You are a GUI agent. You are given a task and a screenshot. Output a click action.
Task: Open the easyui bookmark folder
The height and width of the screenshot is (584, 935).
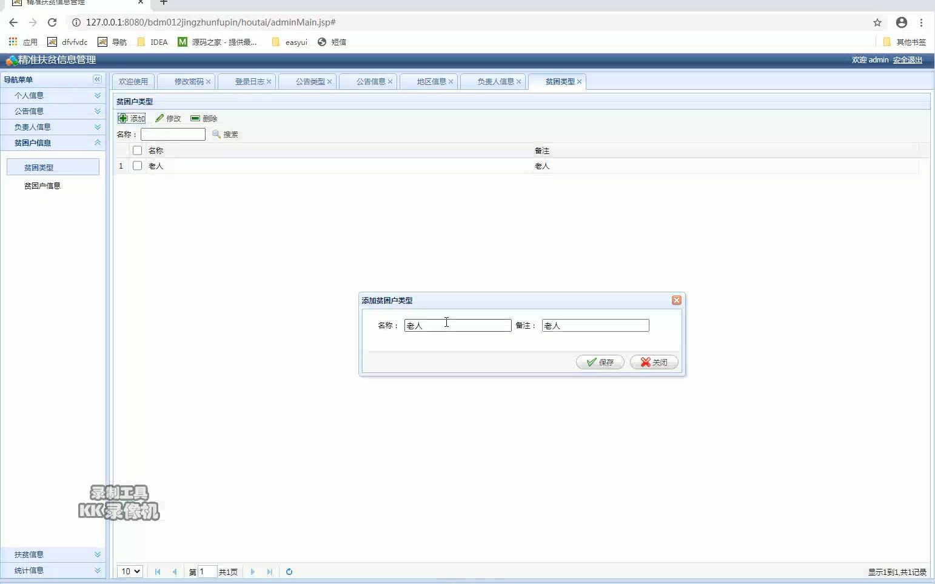[x=290, y=42]
